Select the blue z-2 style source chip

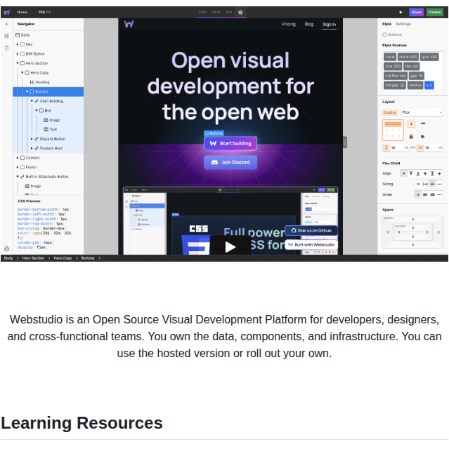pos(429,86)
